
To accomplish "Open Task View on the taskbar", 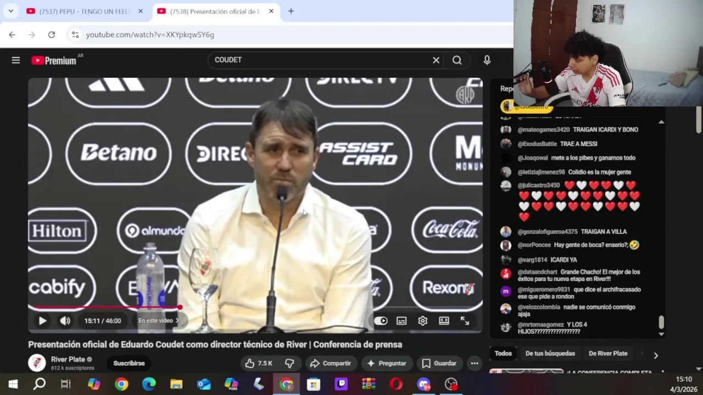I will click(66, 384).
